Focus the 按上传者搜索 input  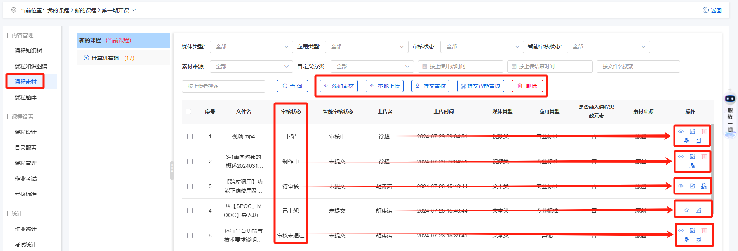pyautogui.click(x=223, y=86)
